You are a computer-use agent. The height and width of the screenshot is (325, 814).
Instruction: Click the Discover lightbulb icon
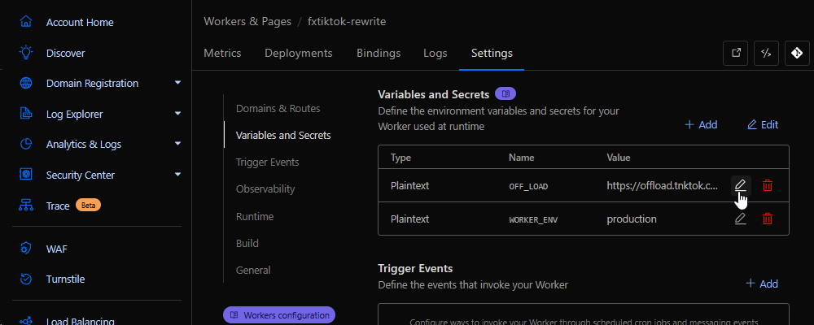pyautogui.click(x=26, y=53)
